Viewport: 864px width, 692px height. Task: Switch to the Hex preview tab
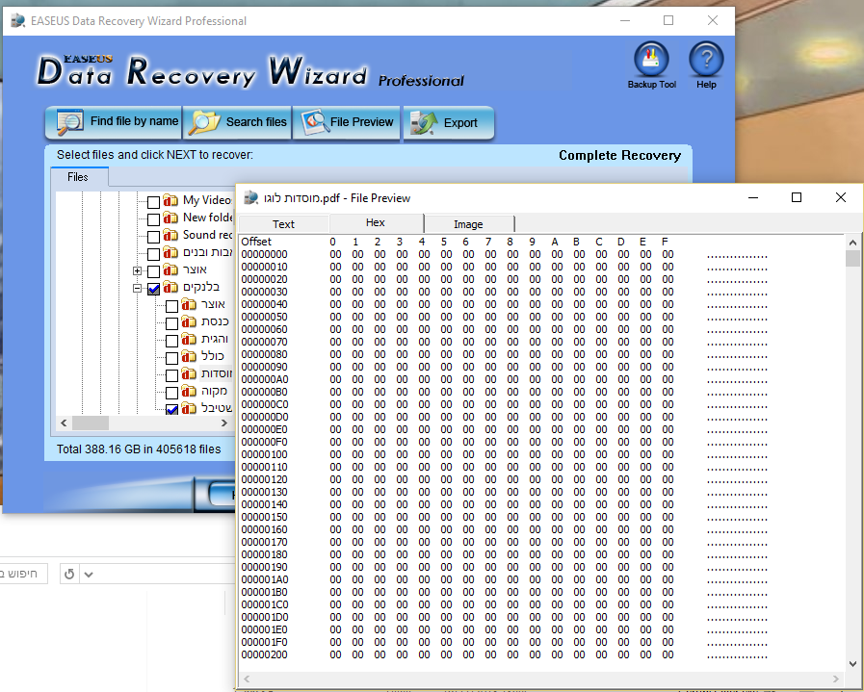tap(376, 222)
